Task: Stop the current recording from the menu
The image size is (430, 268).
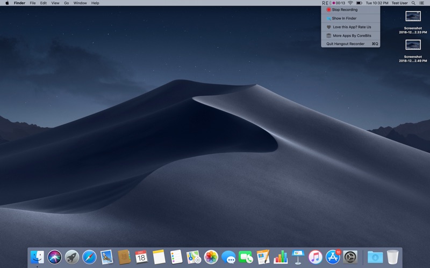Action: (x=350, y=10)
